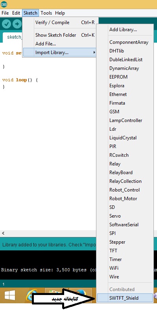Open the Windows Start button
The width and height of the screenshot is (157, 310).
coord(10,296)
